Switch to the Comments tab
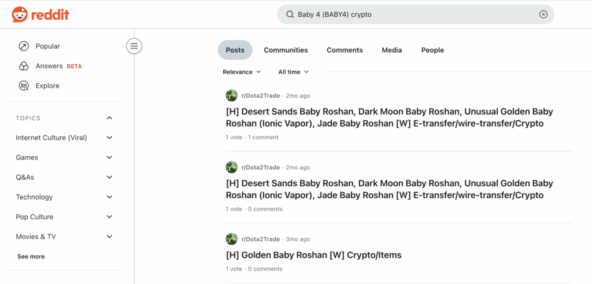Image resolution: width=592 pixels, height=284 pixels. (345, 50)
